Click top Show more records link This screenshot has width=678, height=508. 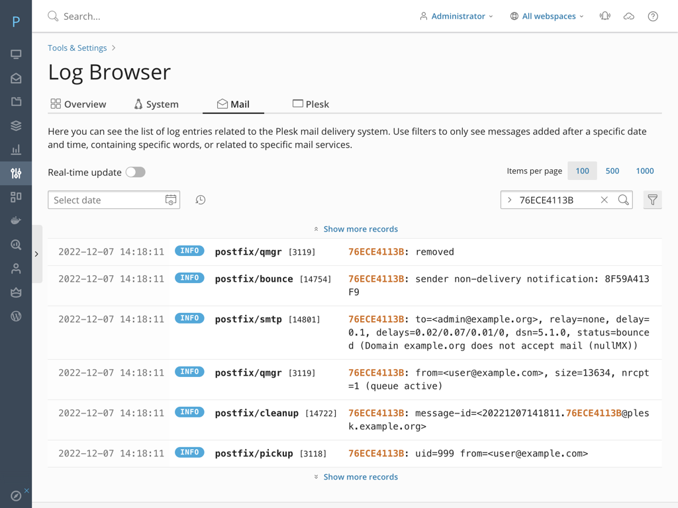pyautogui.click(x=361, y=229)
